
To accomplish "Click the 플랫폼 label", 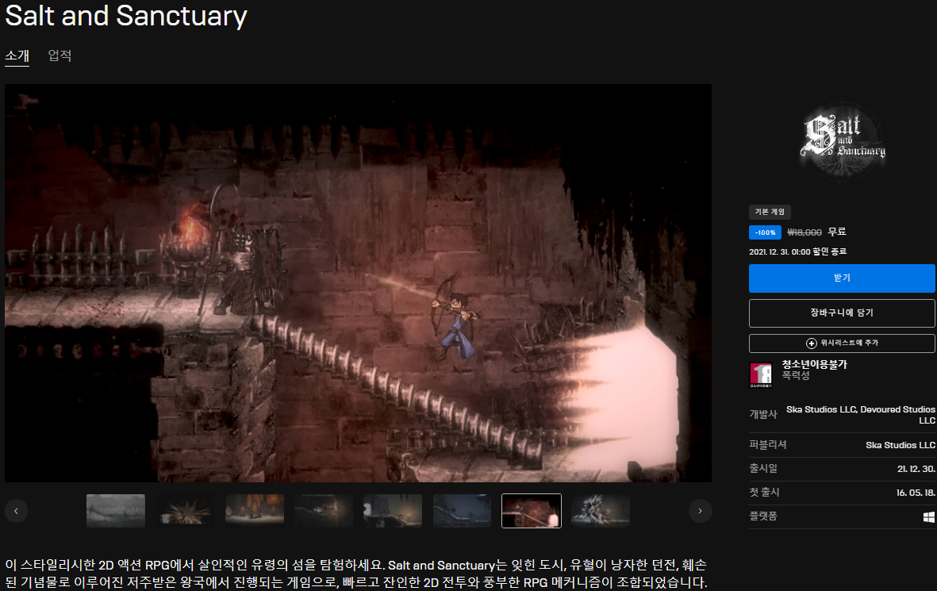I will [x=763, y=516].
